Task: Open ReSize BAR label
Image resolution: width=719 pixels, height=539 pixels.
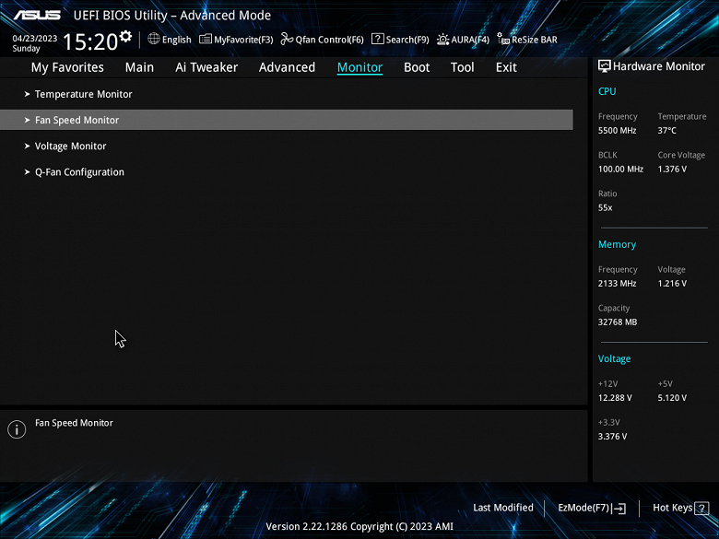Action: tap(535, 40)
